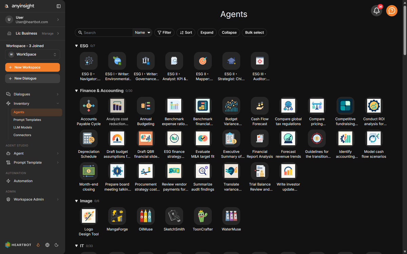407x254 pixels.
Task: Click the Bulk select button
Action: pyautogui.click(x=254, y=33)
